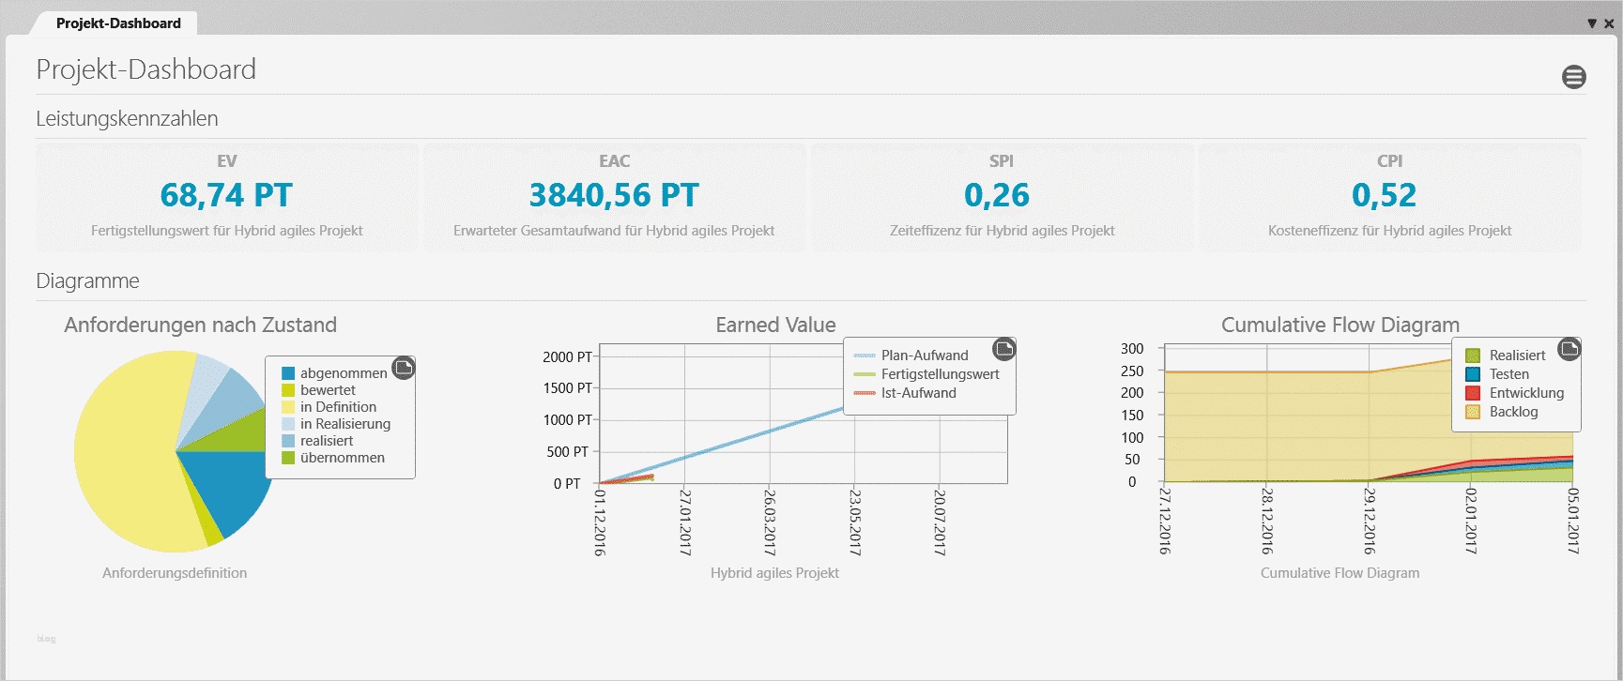The height and width of the screenshot is (681, 1623).
Task: Click the Entwicklung red legend swatch
Action: [x=1473, y=393]
